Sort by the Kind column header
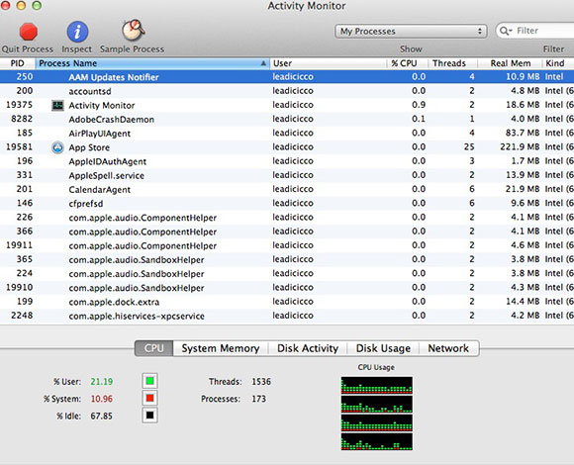The height and width of the screenshot is (465, 574). point(558,63)
